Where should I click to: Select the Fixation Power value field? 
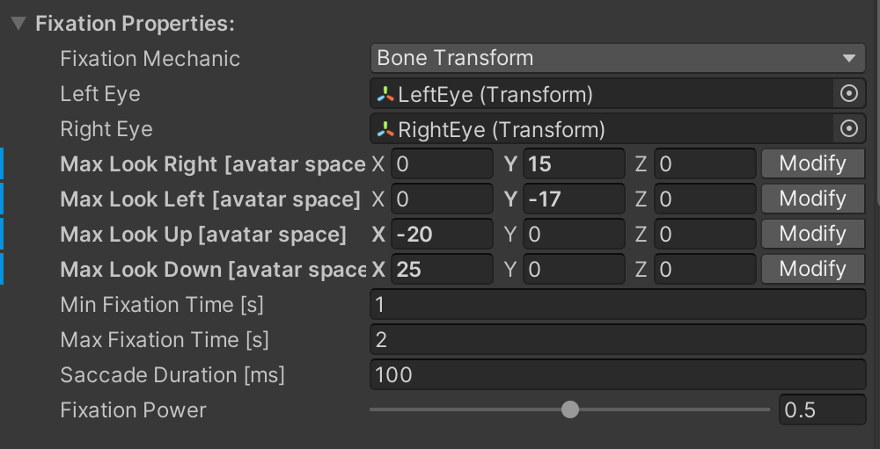tap(823, 409)
